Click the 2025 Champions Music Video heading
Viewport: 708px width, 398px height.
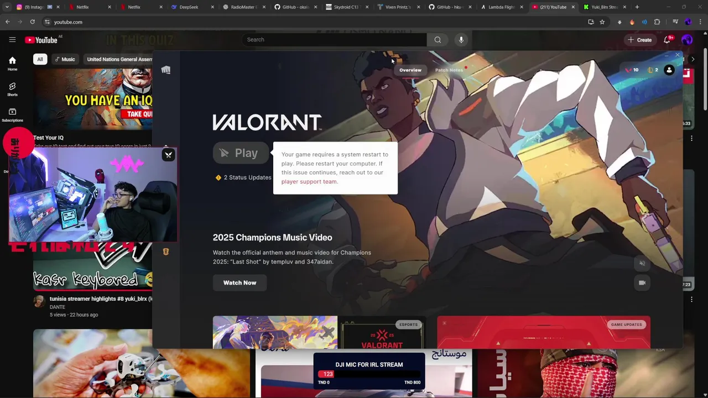[272, 238]
